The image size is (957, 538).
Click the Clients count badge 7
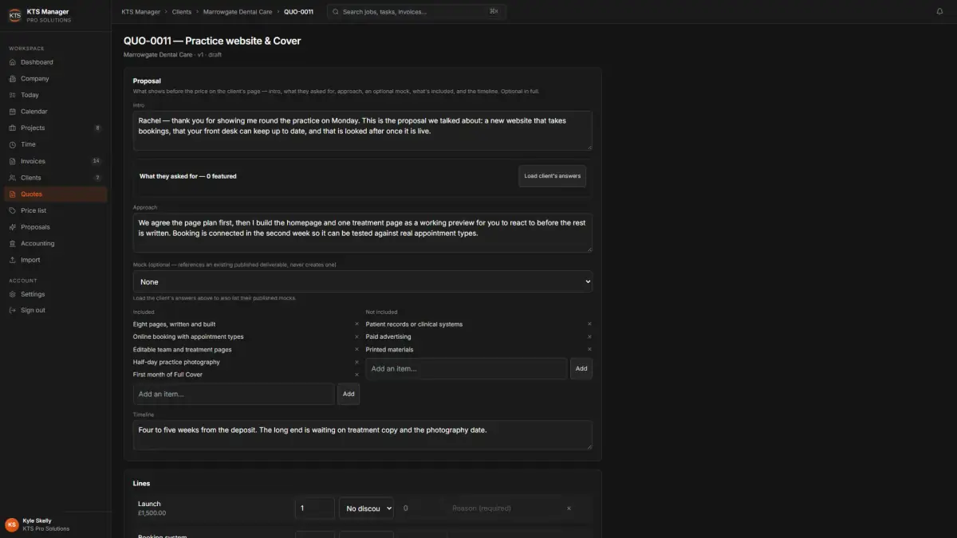pyautogui.click(x=97, y=178)
